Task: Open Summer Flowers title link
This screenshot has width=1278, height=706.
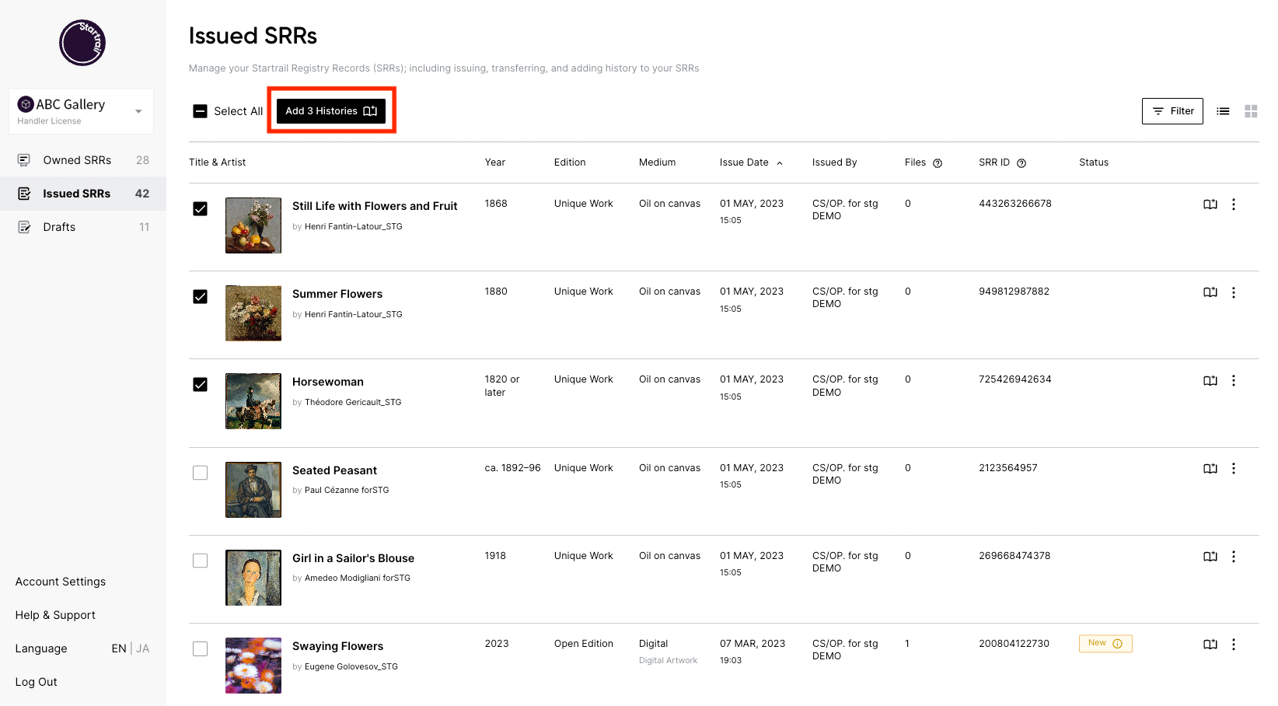Action: click(337, 294)
